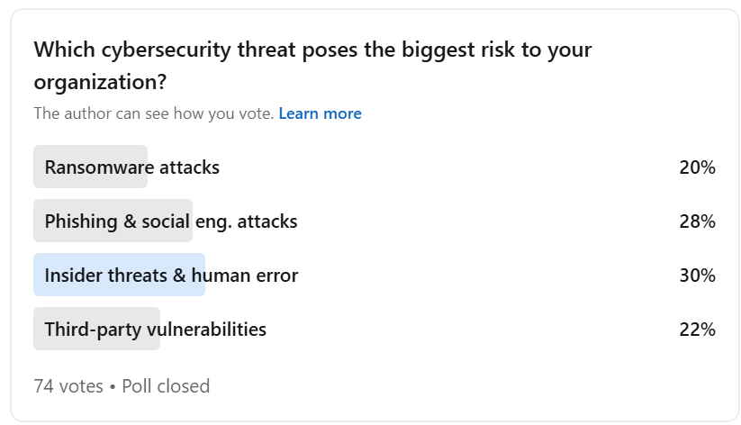The image size is (741, 425).
Task: View the 74 votes count
Action: tap(68, 386)
